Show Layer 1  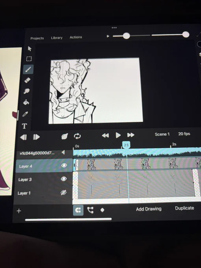click(x=63, y=192)
